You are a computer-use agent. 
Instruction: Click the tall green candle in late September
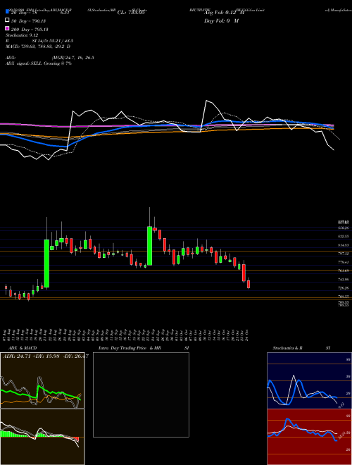150,246
